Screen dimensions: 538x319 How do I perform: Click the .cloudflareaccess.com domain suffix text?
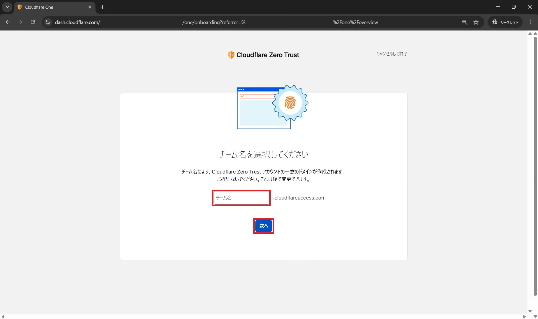[x=299, y=198]
